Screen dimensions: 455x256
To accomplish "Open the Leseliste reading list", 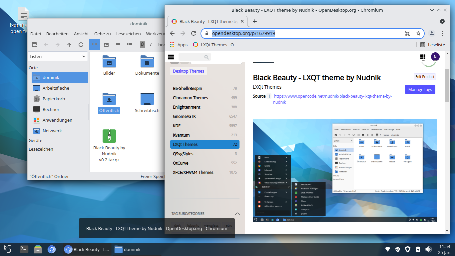I will tap(433, 45).
